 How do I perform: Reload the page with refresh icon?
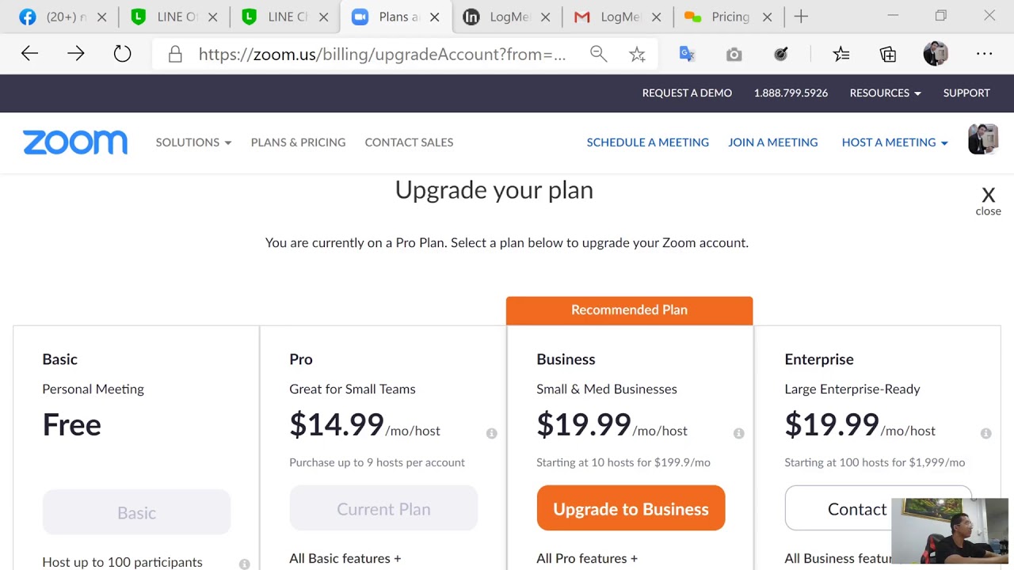pos(122,54)
